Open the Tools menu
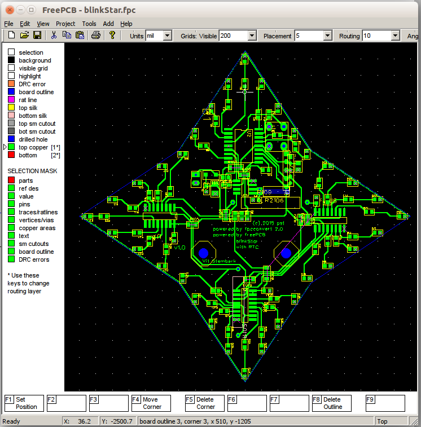 tap(89, 24)
